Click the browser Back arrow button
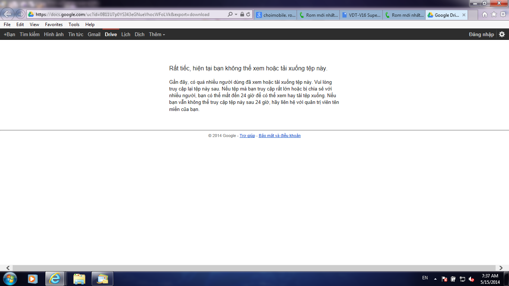The width and height of the screenshot is (509, 286). tap(7, 15)
